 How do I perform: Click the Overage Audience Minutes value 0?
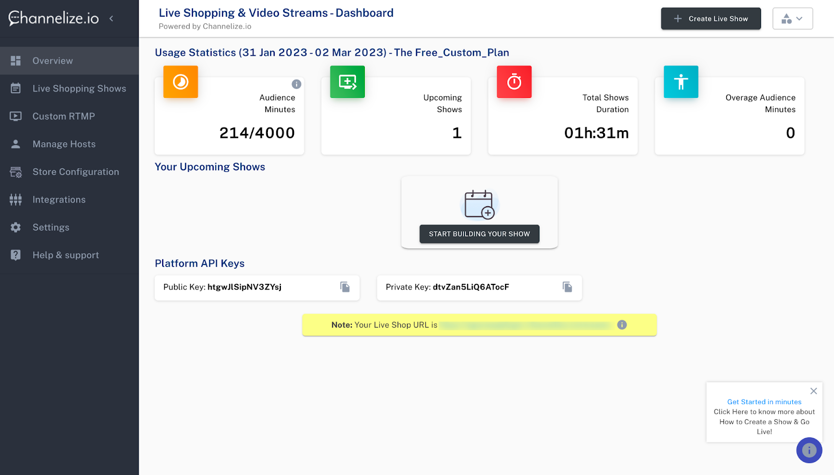[x=791, y=133]
